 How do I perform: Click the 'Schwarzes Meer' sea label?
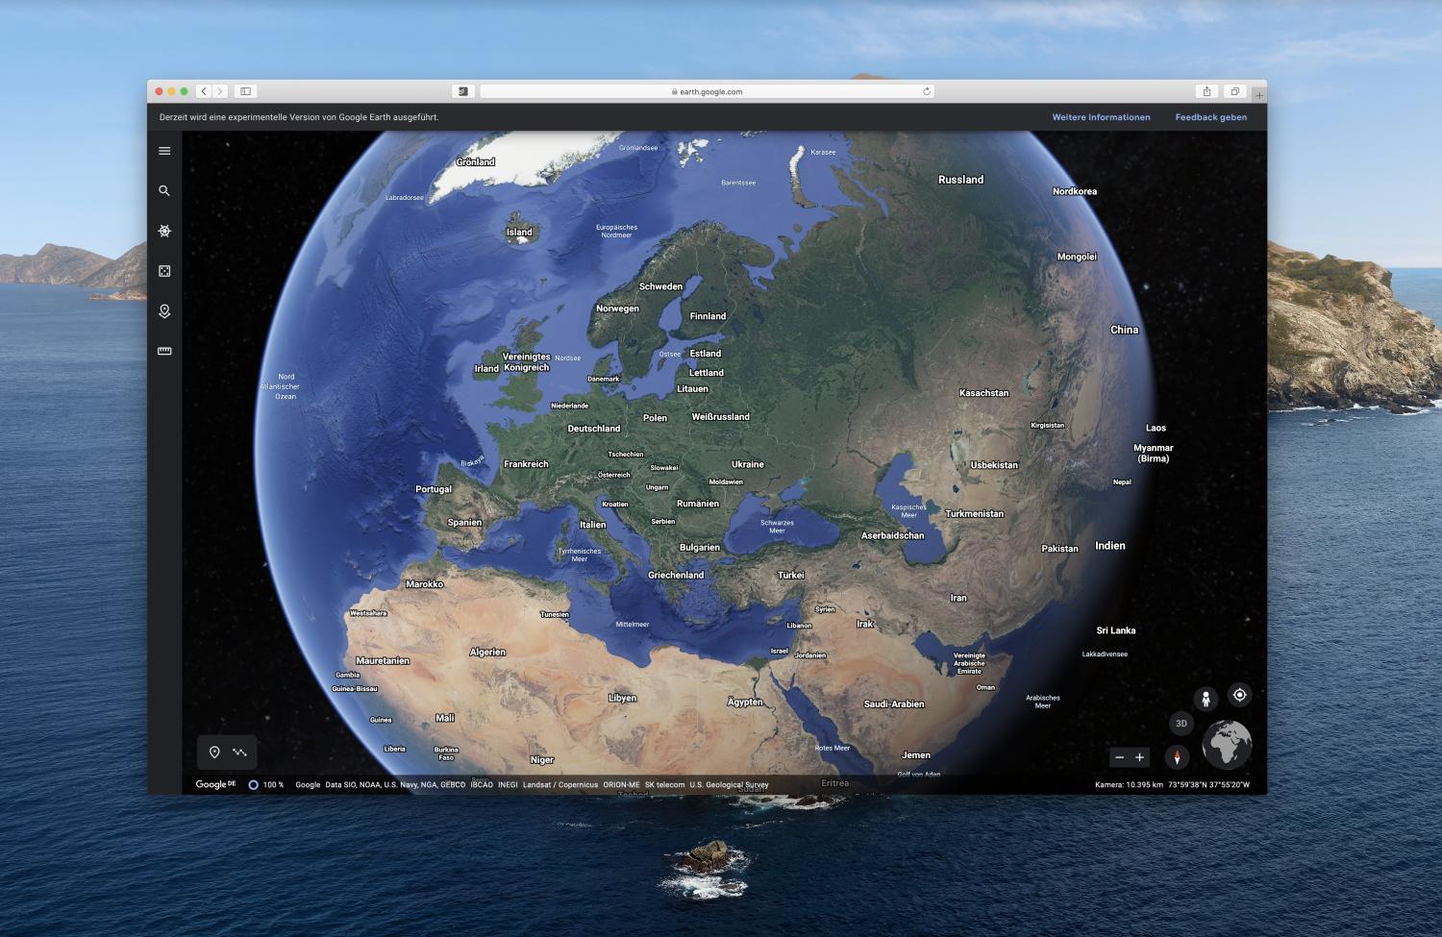777,527
